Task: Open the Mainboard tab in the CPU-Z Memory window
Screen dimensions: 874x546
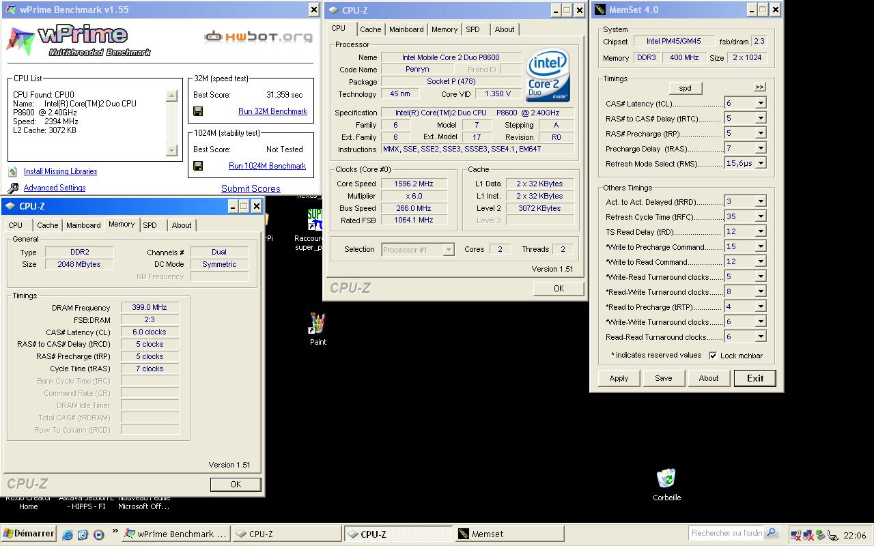Action: (x=83, y=225)
